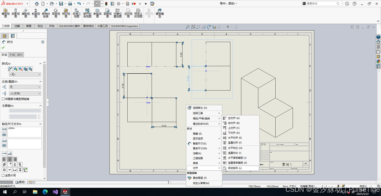Image resolution: width=381 pixels, height=196 pixels.
Task: Click the Crop View (剪裁视图) tool
Action: point(107,13)
